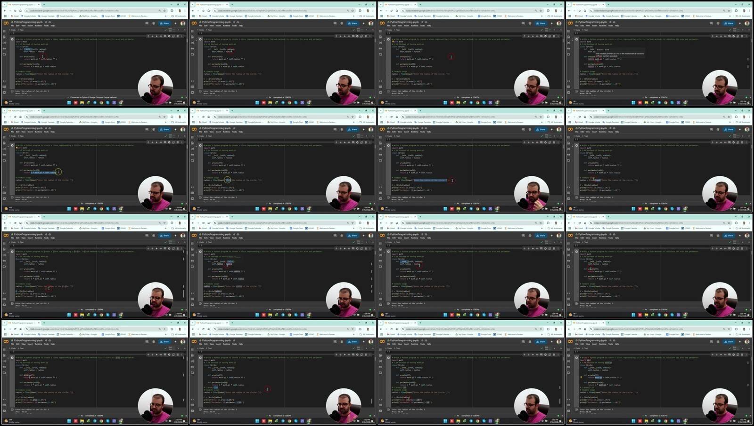Run the Circle class code cell
The image size is (754, 426).
click(x=13, y=39)
